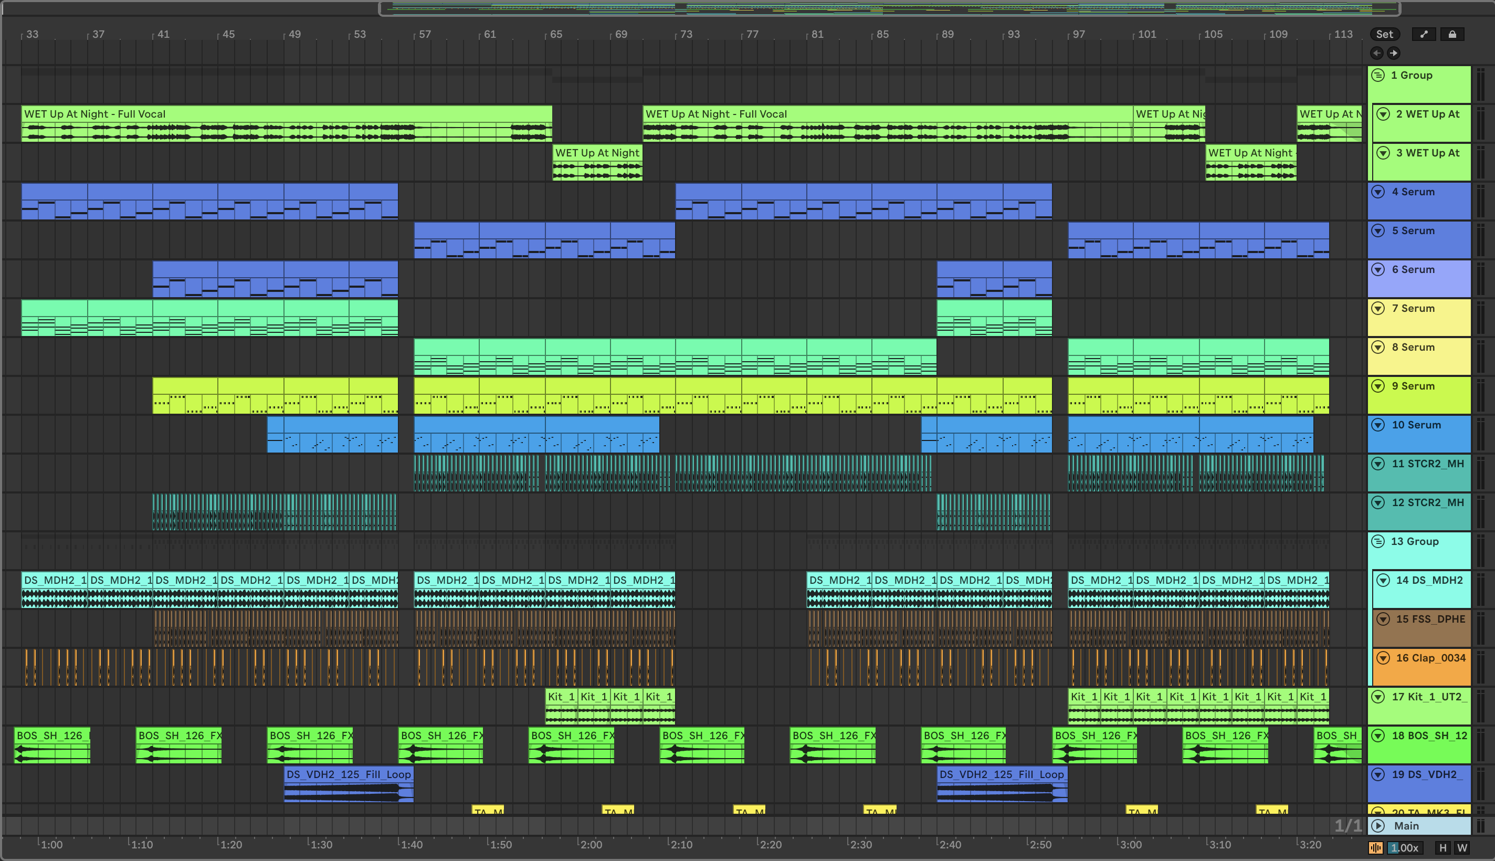Image resolution: width=1495 pixels, height=861 pixels.
Task: Jump to next locator arrow
Action: coord(1393,53)
